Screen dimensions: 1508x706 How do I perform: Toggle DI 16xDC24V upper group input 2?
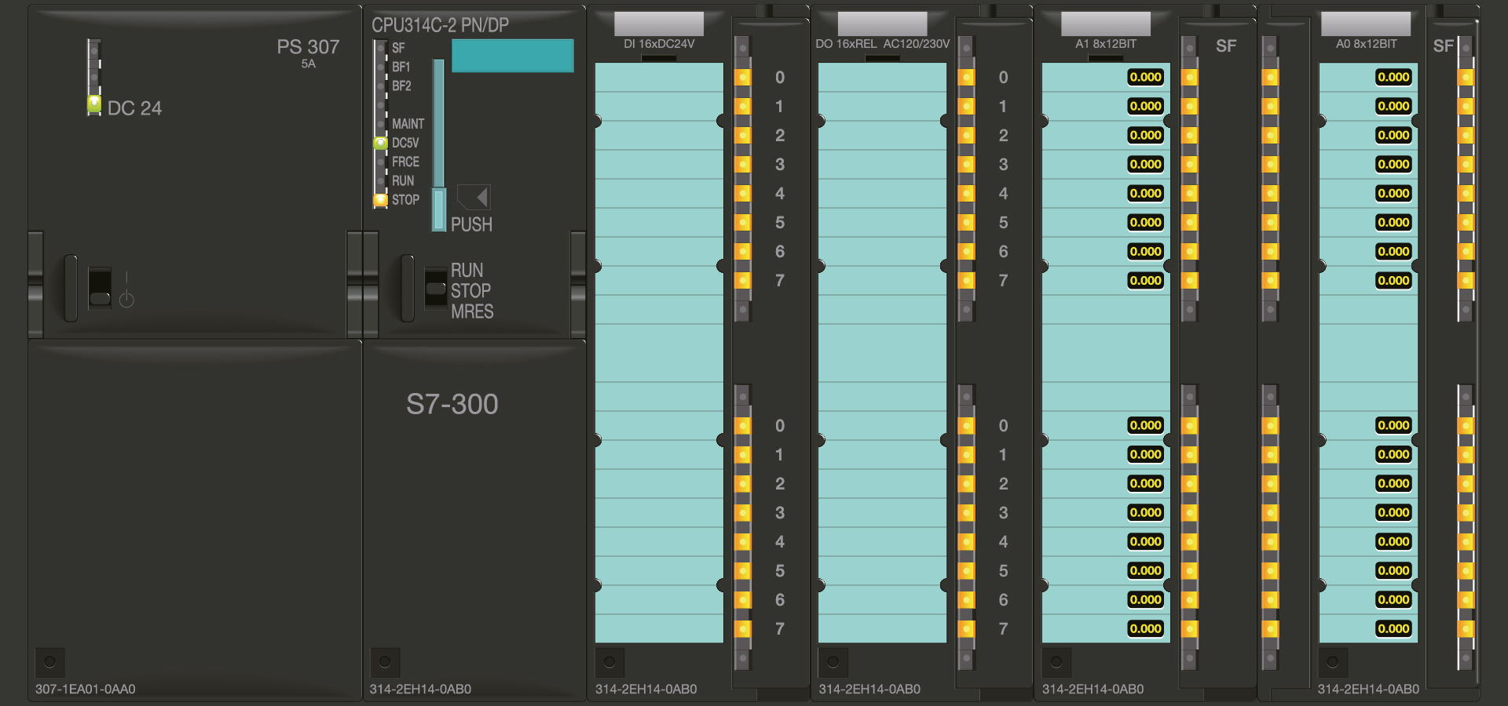(x=743, y=135)
